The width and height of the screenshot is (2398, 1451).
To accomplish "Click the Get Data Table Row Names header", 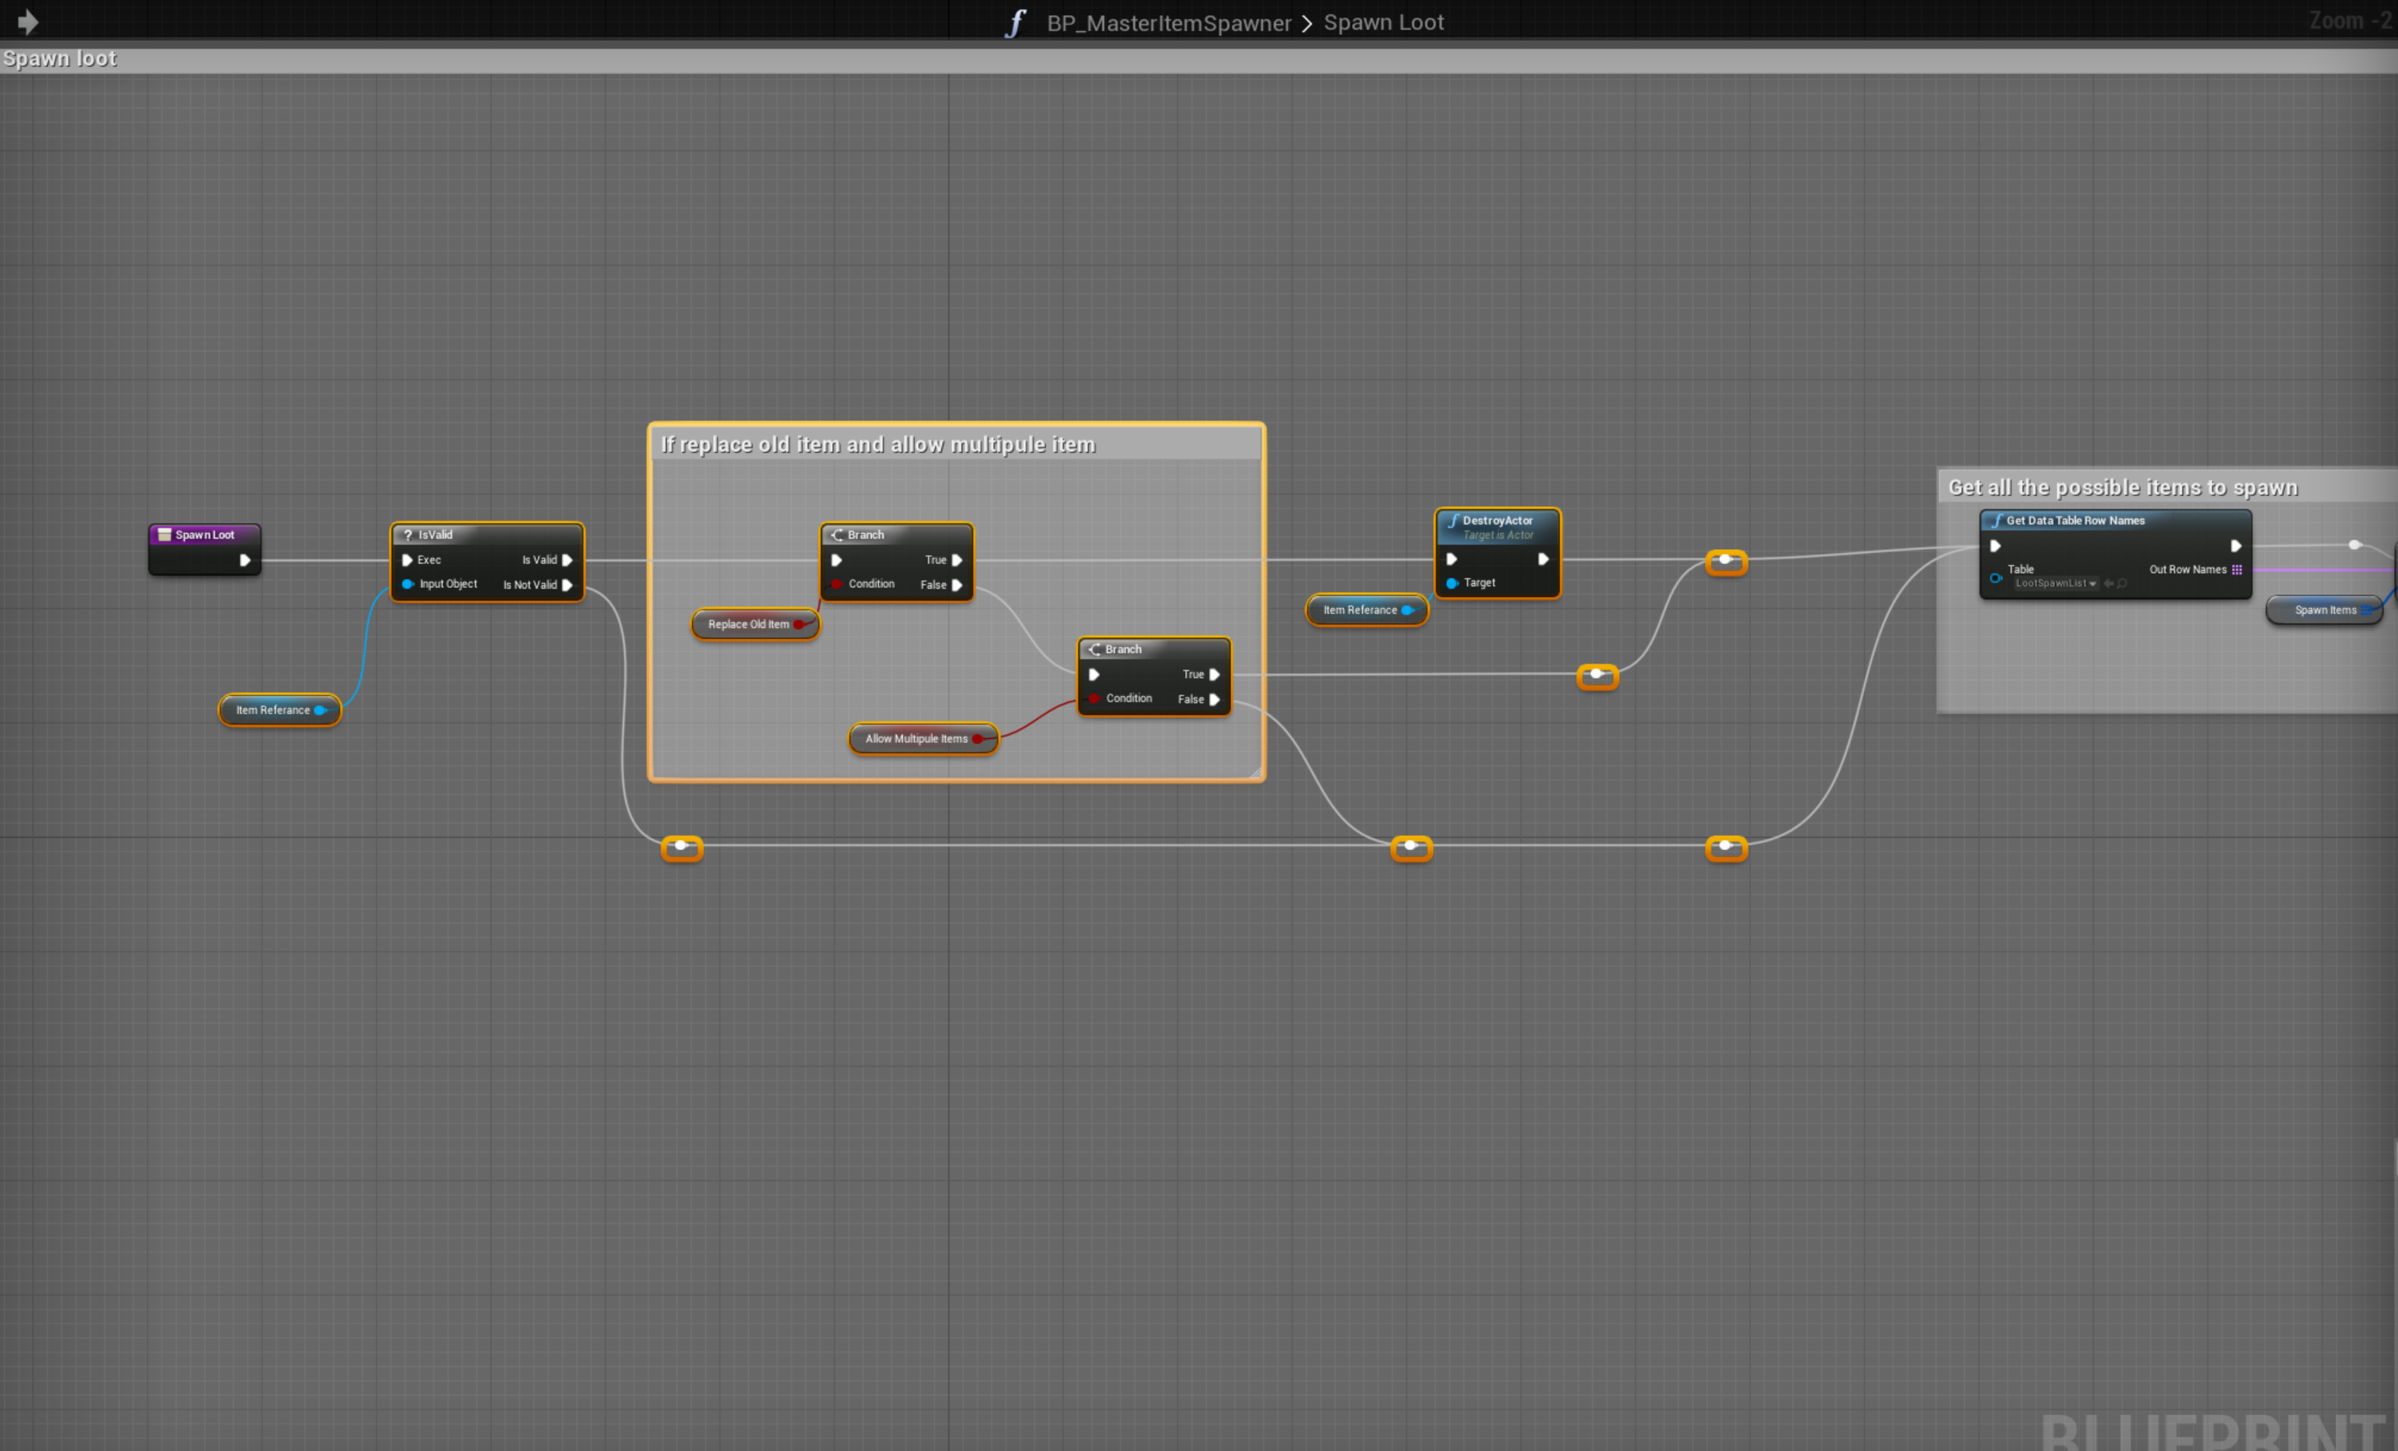I will pyautogui.click(x=2075, y=521).
